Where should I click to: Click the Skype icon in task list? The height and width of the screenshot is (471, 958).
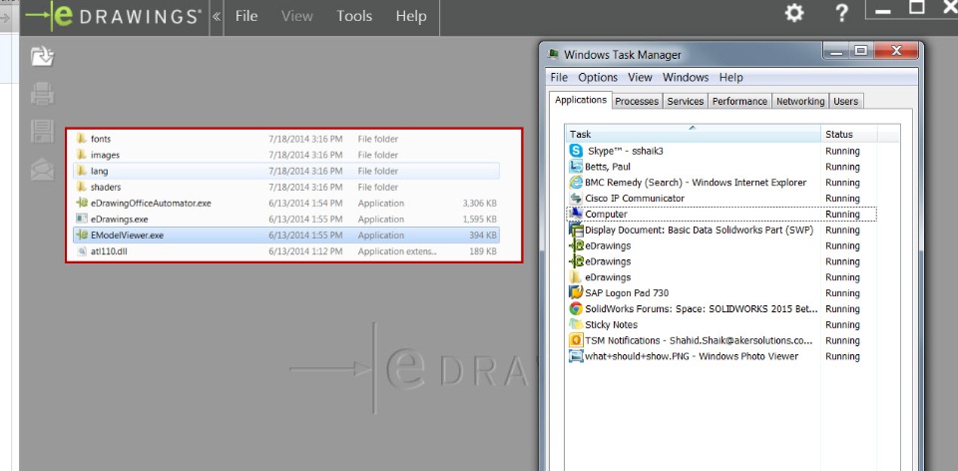point(576,151)
